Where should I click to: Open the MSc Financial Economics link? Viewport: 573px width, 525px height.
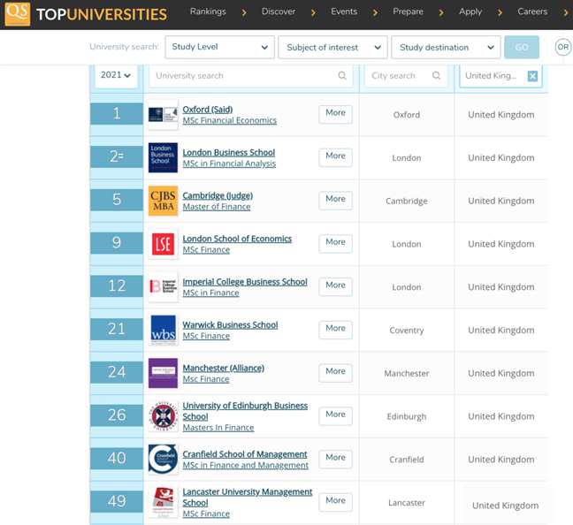[230, 120]
